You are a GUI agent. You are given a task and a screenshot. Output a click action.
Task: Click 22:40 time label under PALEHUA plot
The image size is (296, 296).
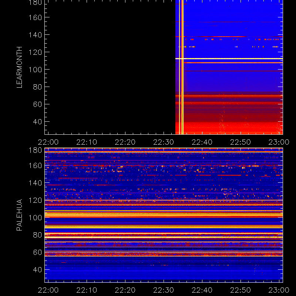(x=202, y=290)
